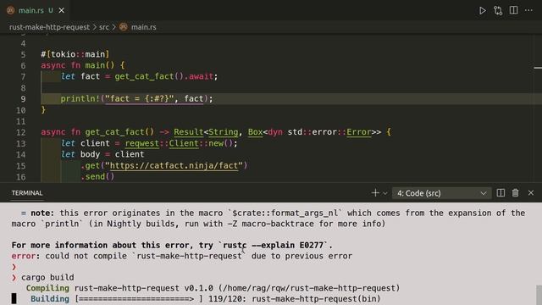Click 'Result<String' return type on line 12
The image size is (542, 305).
[206, 132]
